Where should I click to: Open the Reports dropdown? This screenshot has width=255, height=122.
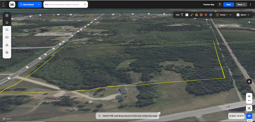[x=243, y=15]
